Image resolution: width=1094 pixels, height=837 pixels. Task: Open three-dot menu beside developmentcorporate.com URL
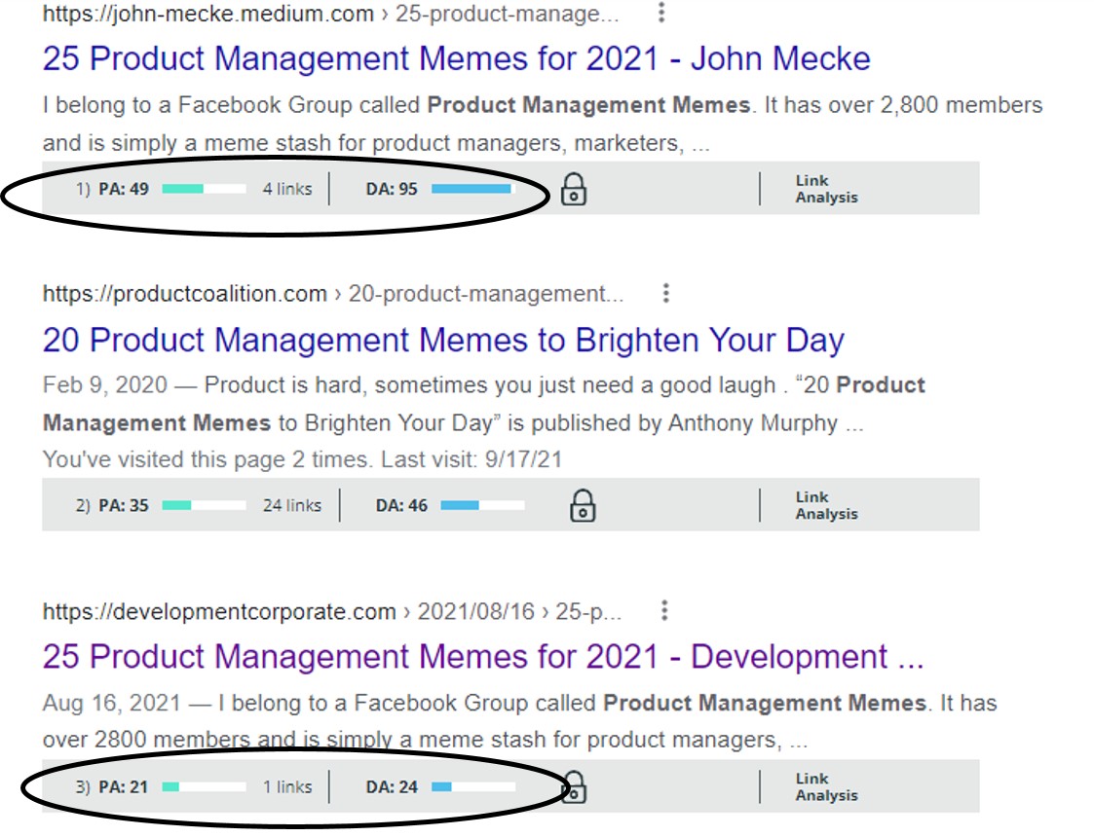(x=664, y=611)
